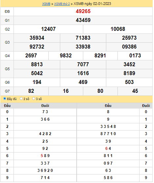Click G2 number 12407
Image resolution: width=154 pixels, height=183 pixels.
[49, 29]
